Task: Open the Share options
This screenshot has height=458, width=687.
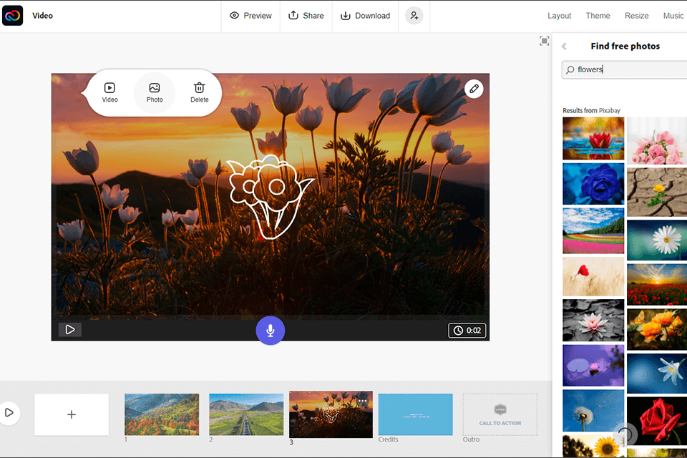Action: tap(306, 16)
